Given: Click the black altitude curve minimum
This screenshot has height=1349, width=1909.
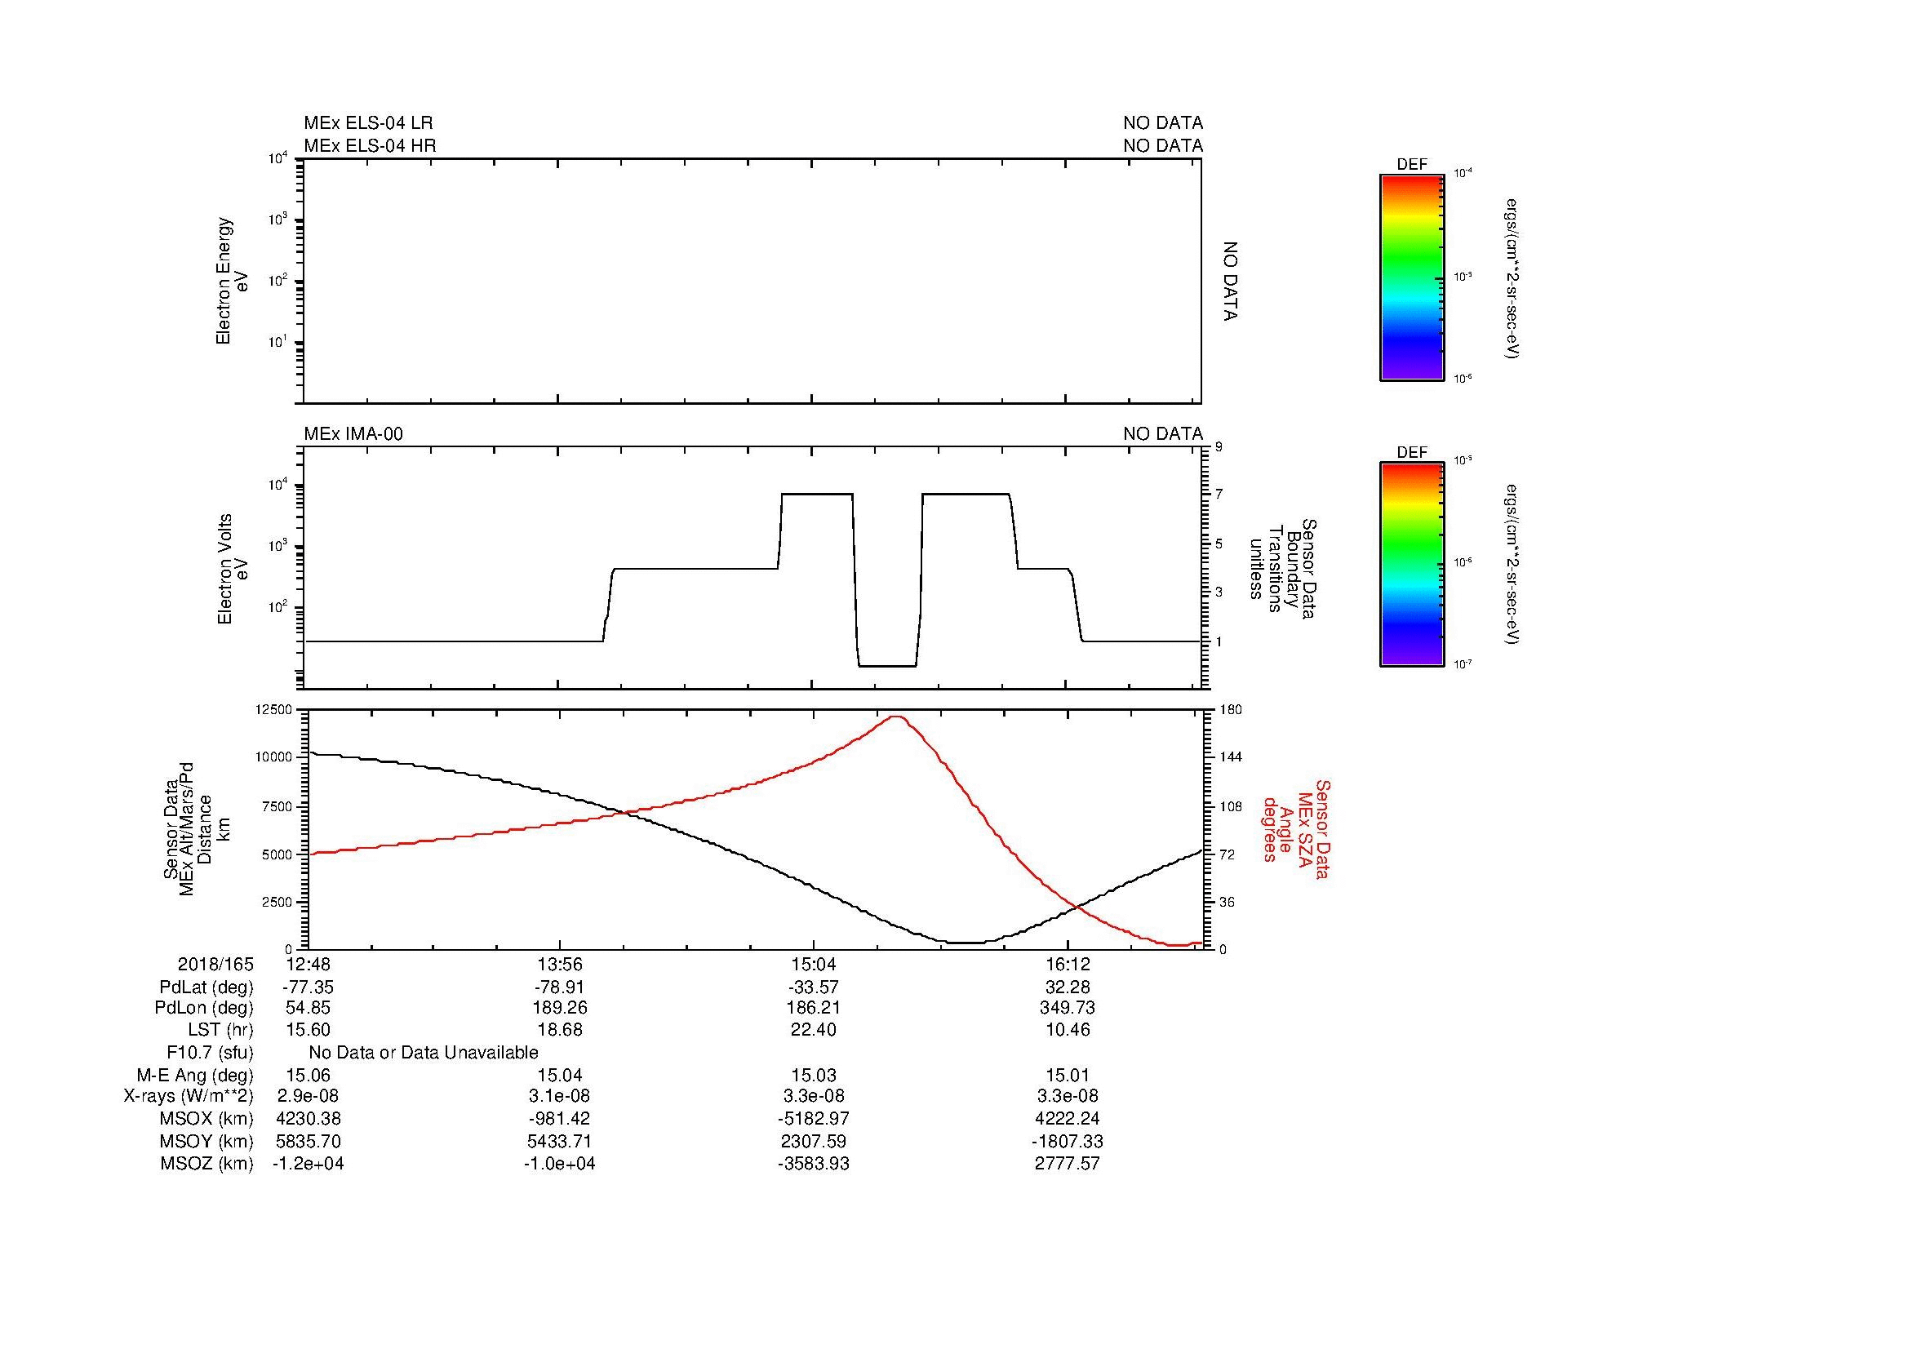Looking at the screenshot, I should 965,943.
